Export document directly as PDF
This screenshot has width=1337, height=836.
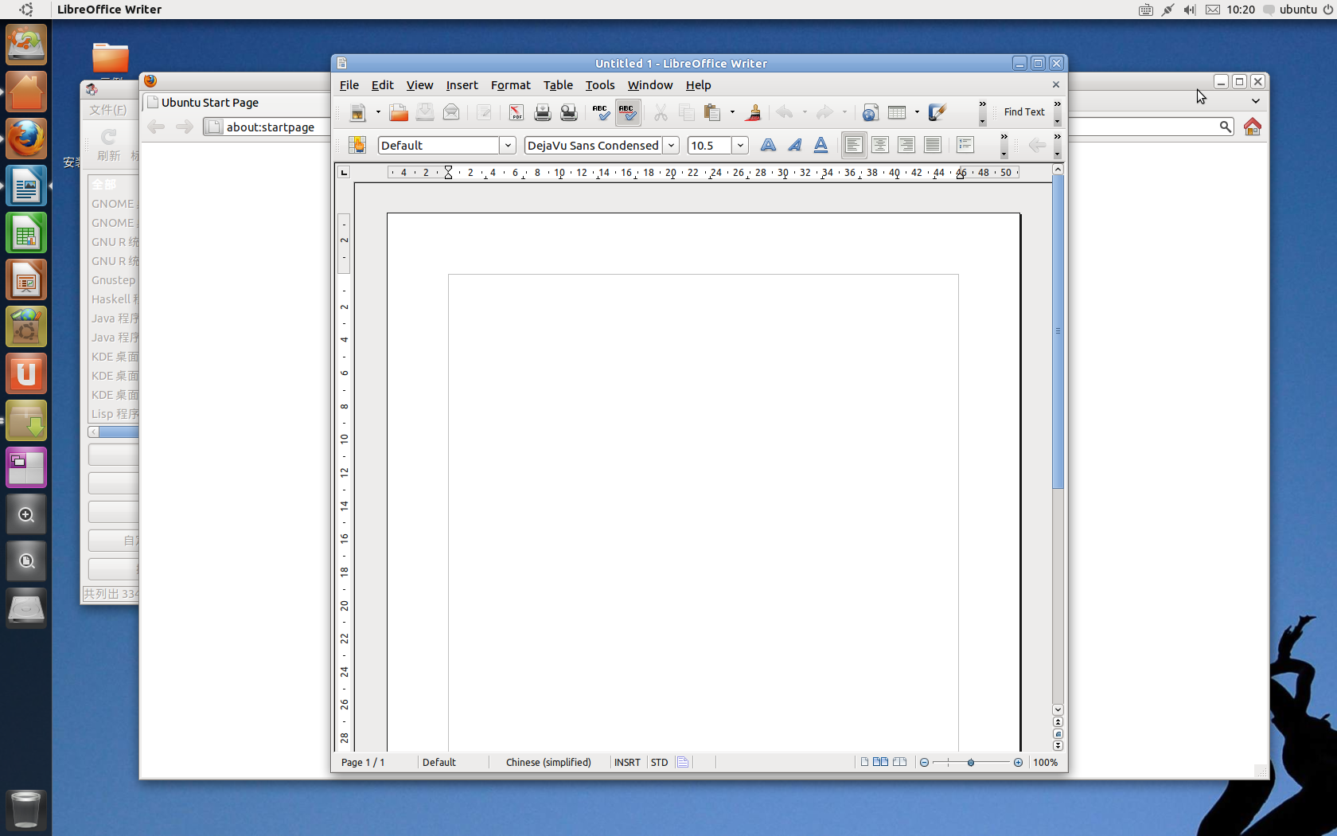tap(516, 112)
